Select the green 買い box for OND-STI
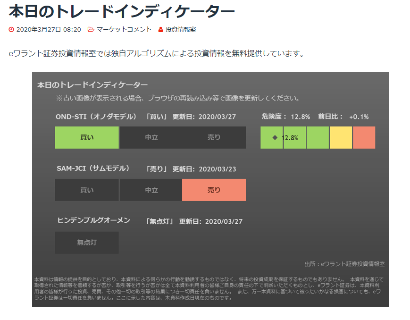The width and height of the screenshot is (410, 320). pos(87,138)
